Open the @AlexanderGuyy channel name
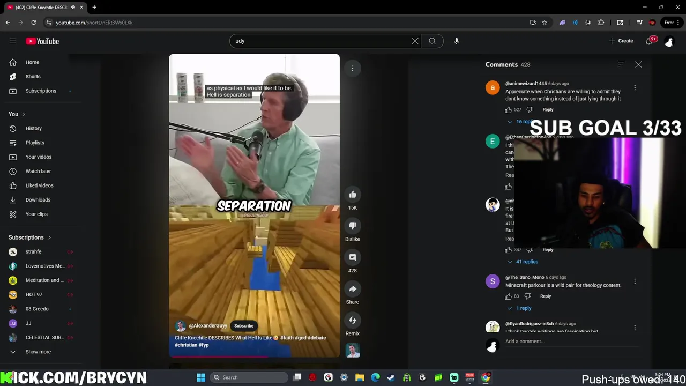This screenshot has height=386, width=686. point(208,326)
